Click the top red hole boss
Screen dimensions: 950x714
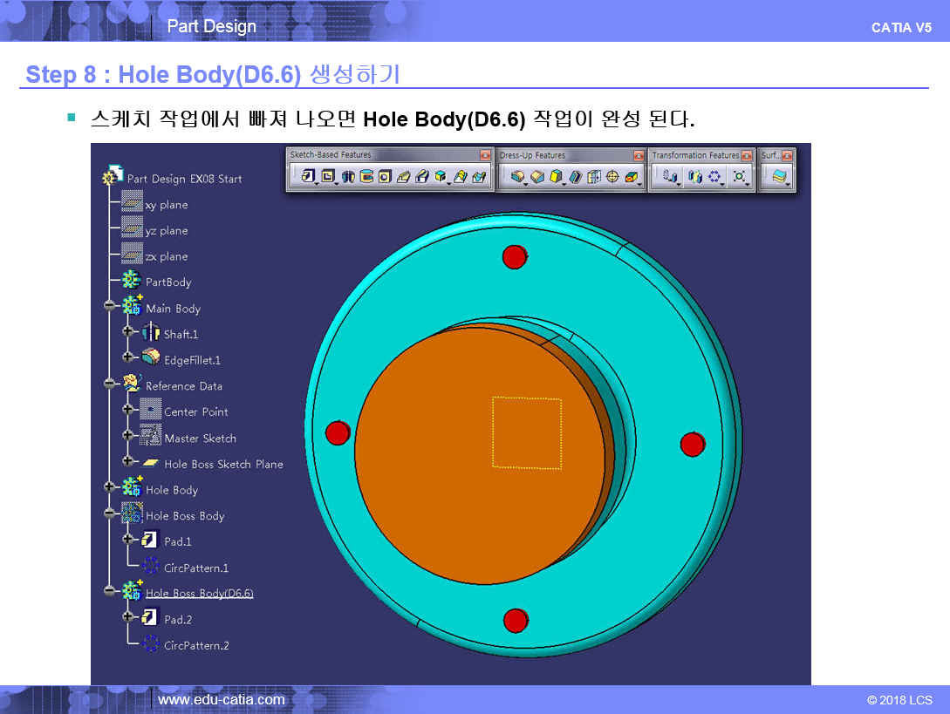(514, 256)
